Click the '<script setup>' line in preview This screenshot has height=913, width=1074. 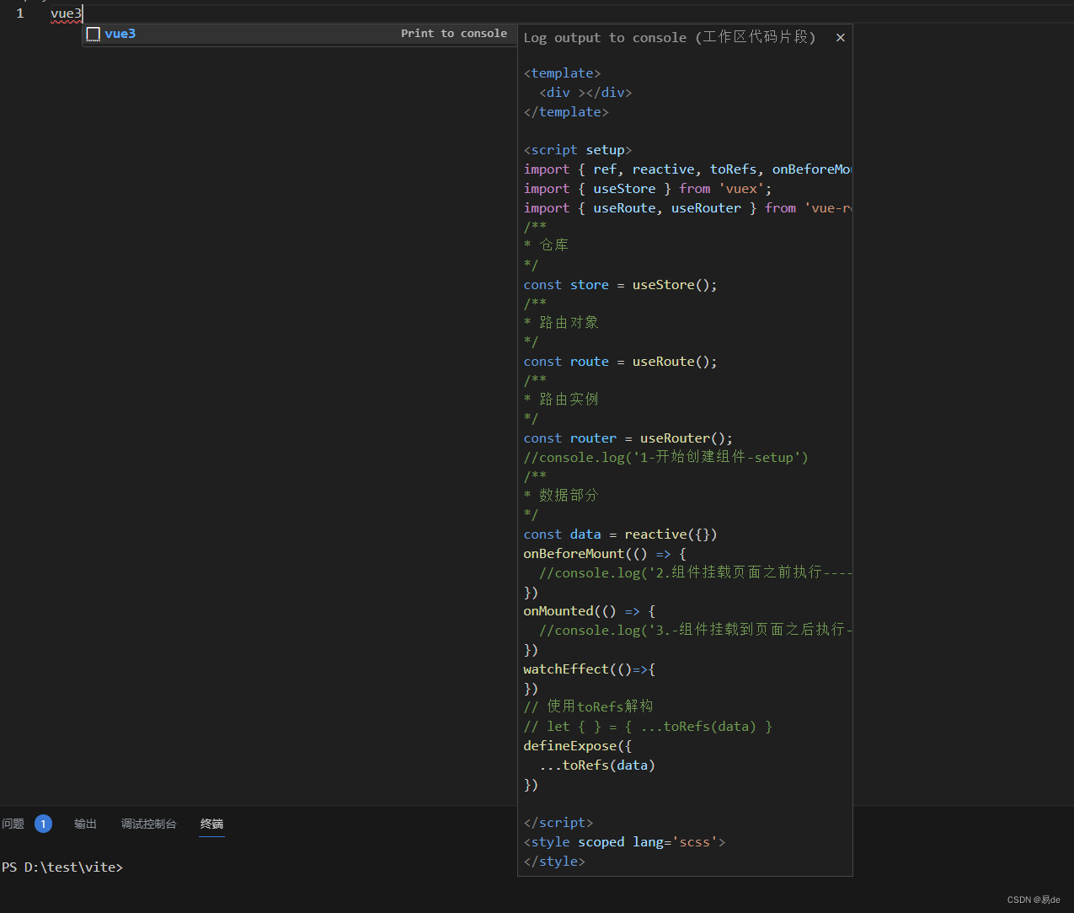tap(578, 150)
